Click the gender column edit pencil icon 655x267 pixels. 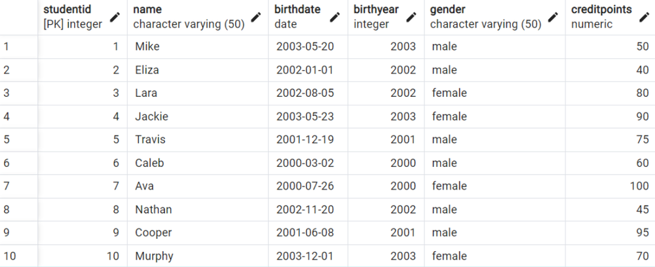pos(553,17)
